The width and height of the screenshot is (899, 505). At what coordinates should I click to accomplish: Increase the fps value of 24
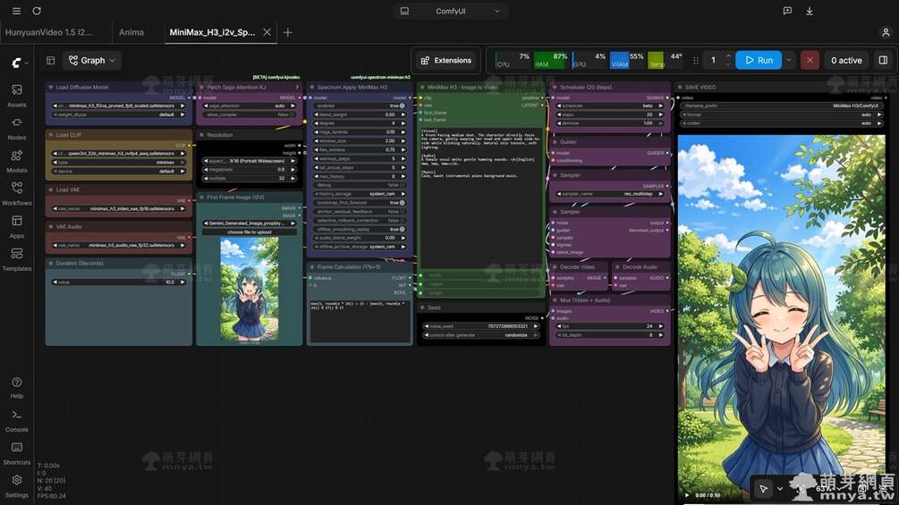660,325
